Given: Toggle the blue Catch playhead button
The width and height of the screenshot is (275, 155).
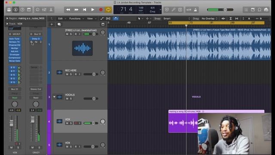Looking at the screenshot, I should tap(116, 19).
